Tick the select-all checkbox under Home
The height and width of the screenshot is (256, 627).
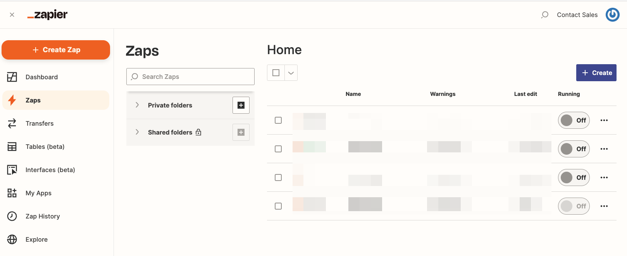[276, 73]
